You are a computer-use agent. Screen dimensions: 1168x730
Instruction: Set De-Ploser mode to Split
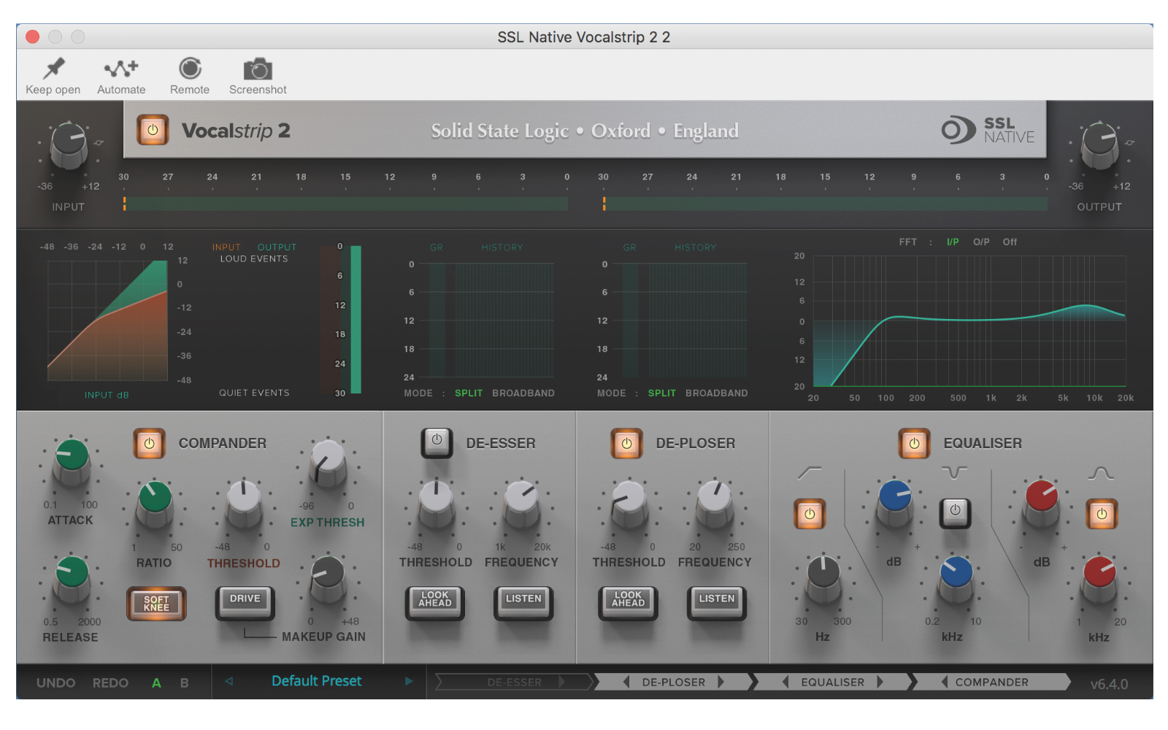[x=662, y=393]
